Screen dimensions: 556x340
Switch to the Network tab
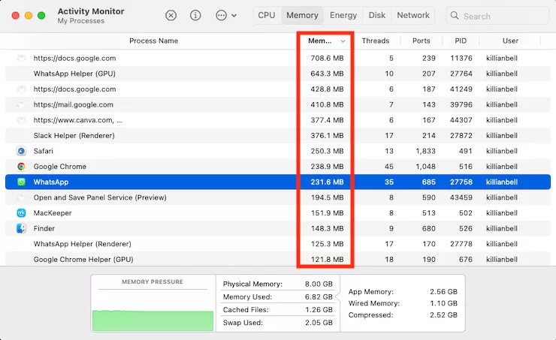pos(413,15)
